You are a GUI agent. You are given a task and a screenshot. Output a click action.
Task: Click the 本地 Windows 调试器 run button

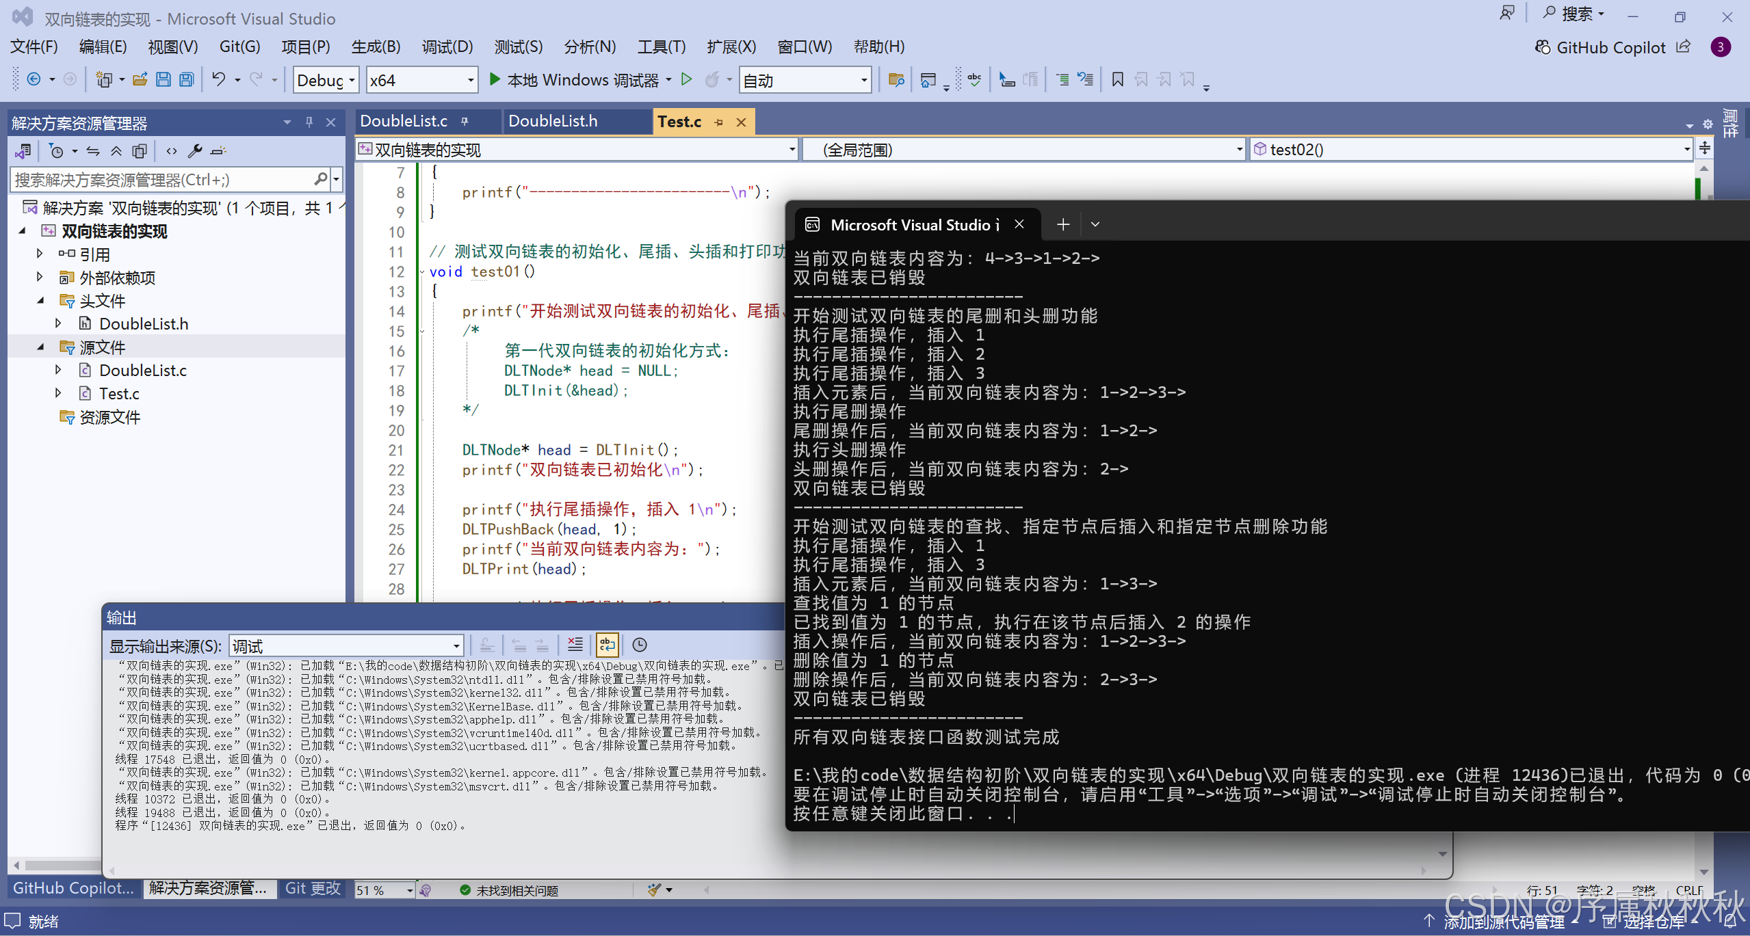(574, 80)
